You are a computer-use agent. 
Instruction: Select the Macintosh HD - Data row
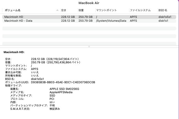click(18, 21)
